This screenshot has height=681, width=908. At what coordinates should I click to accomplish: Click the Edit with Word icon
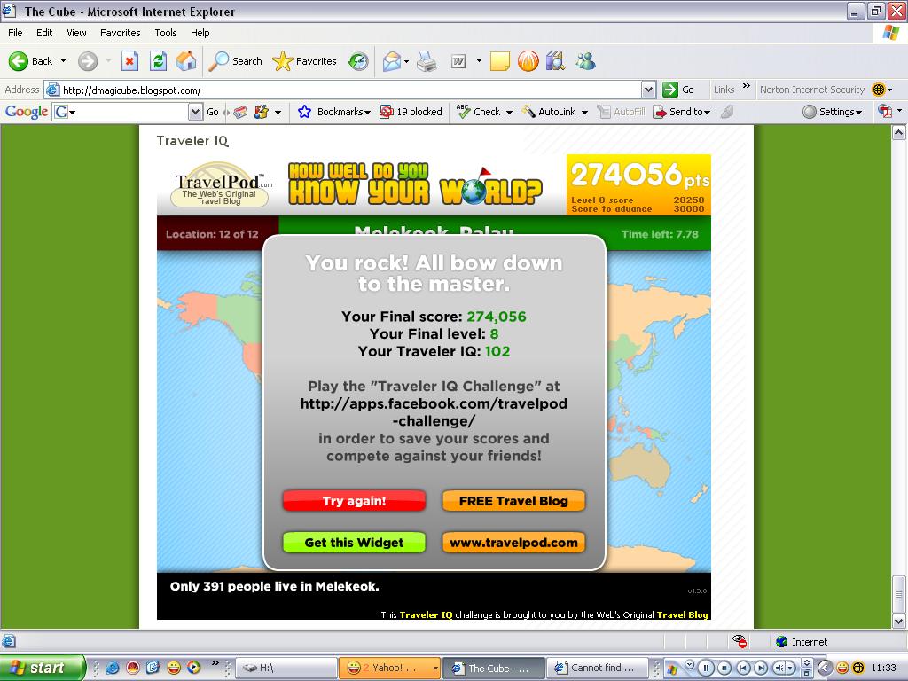click(458, 61)
